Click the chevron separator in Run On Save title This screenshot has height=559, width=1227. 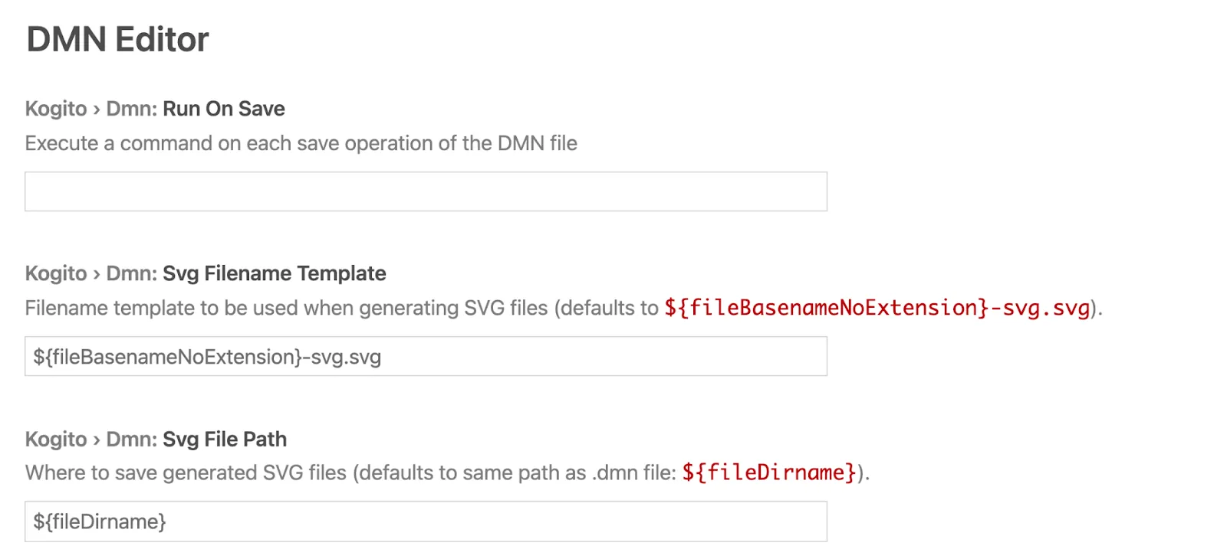(97, 110)
